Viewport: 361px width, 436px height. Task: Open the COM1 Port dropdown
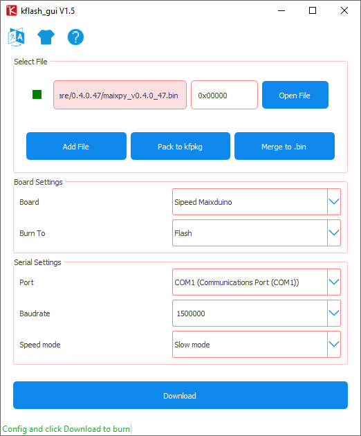(x=257, y=282)
